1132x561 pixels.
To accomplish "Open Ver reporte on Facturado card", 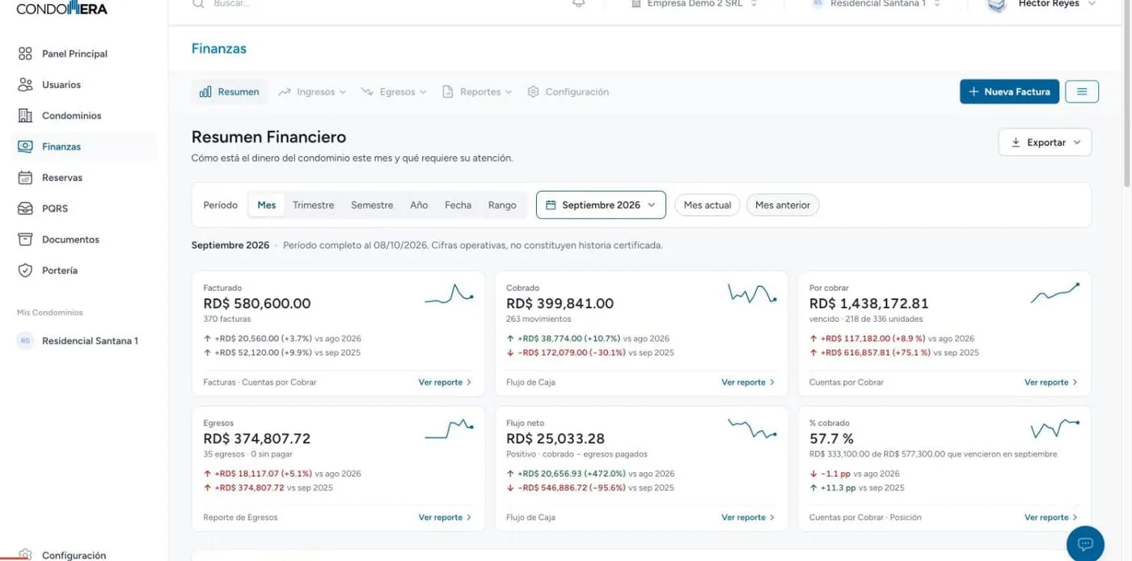I will (x=445, y=382).
